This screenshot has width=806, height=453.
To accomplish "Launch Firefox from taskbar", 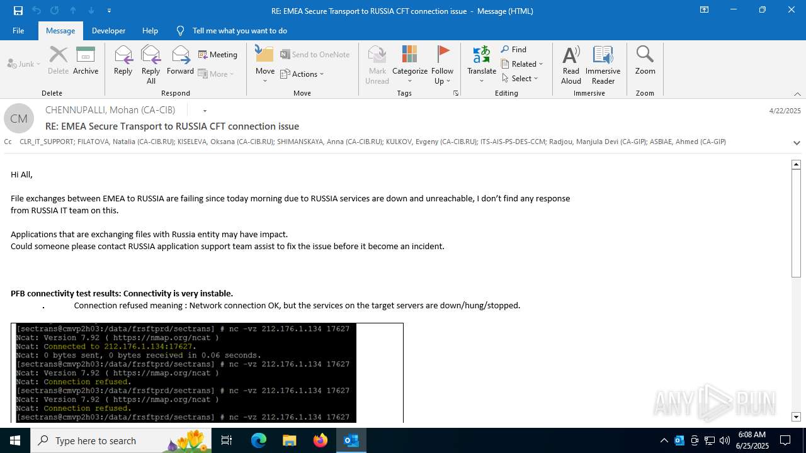I will pos(321,440).
